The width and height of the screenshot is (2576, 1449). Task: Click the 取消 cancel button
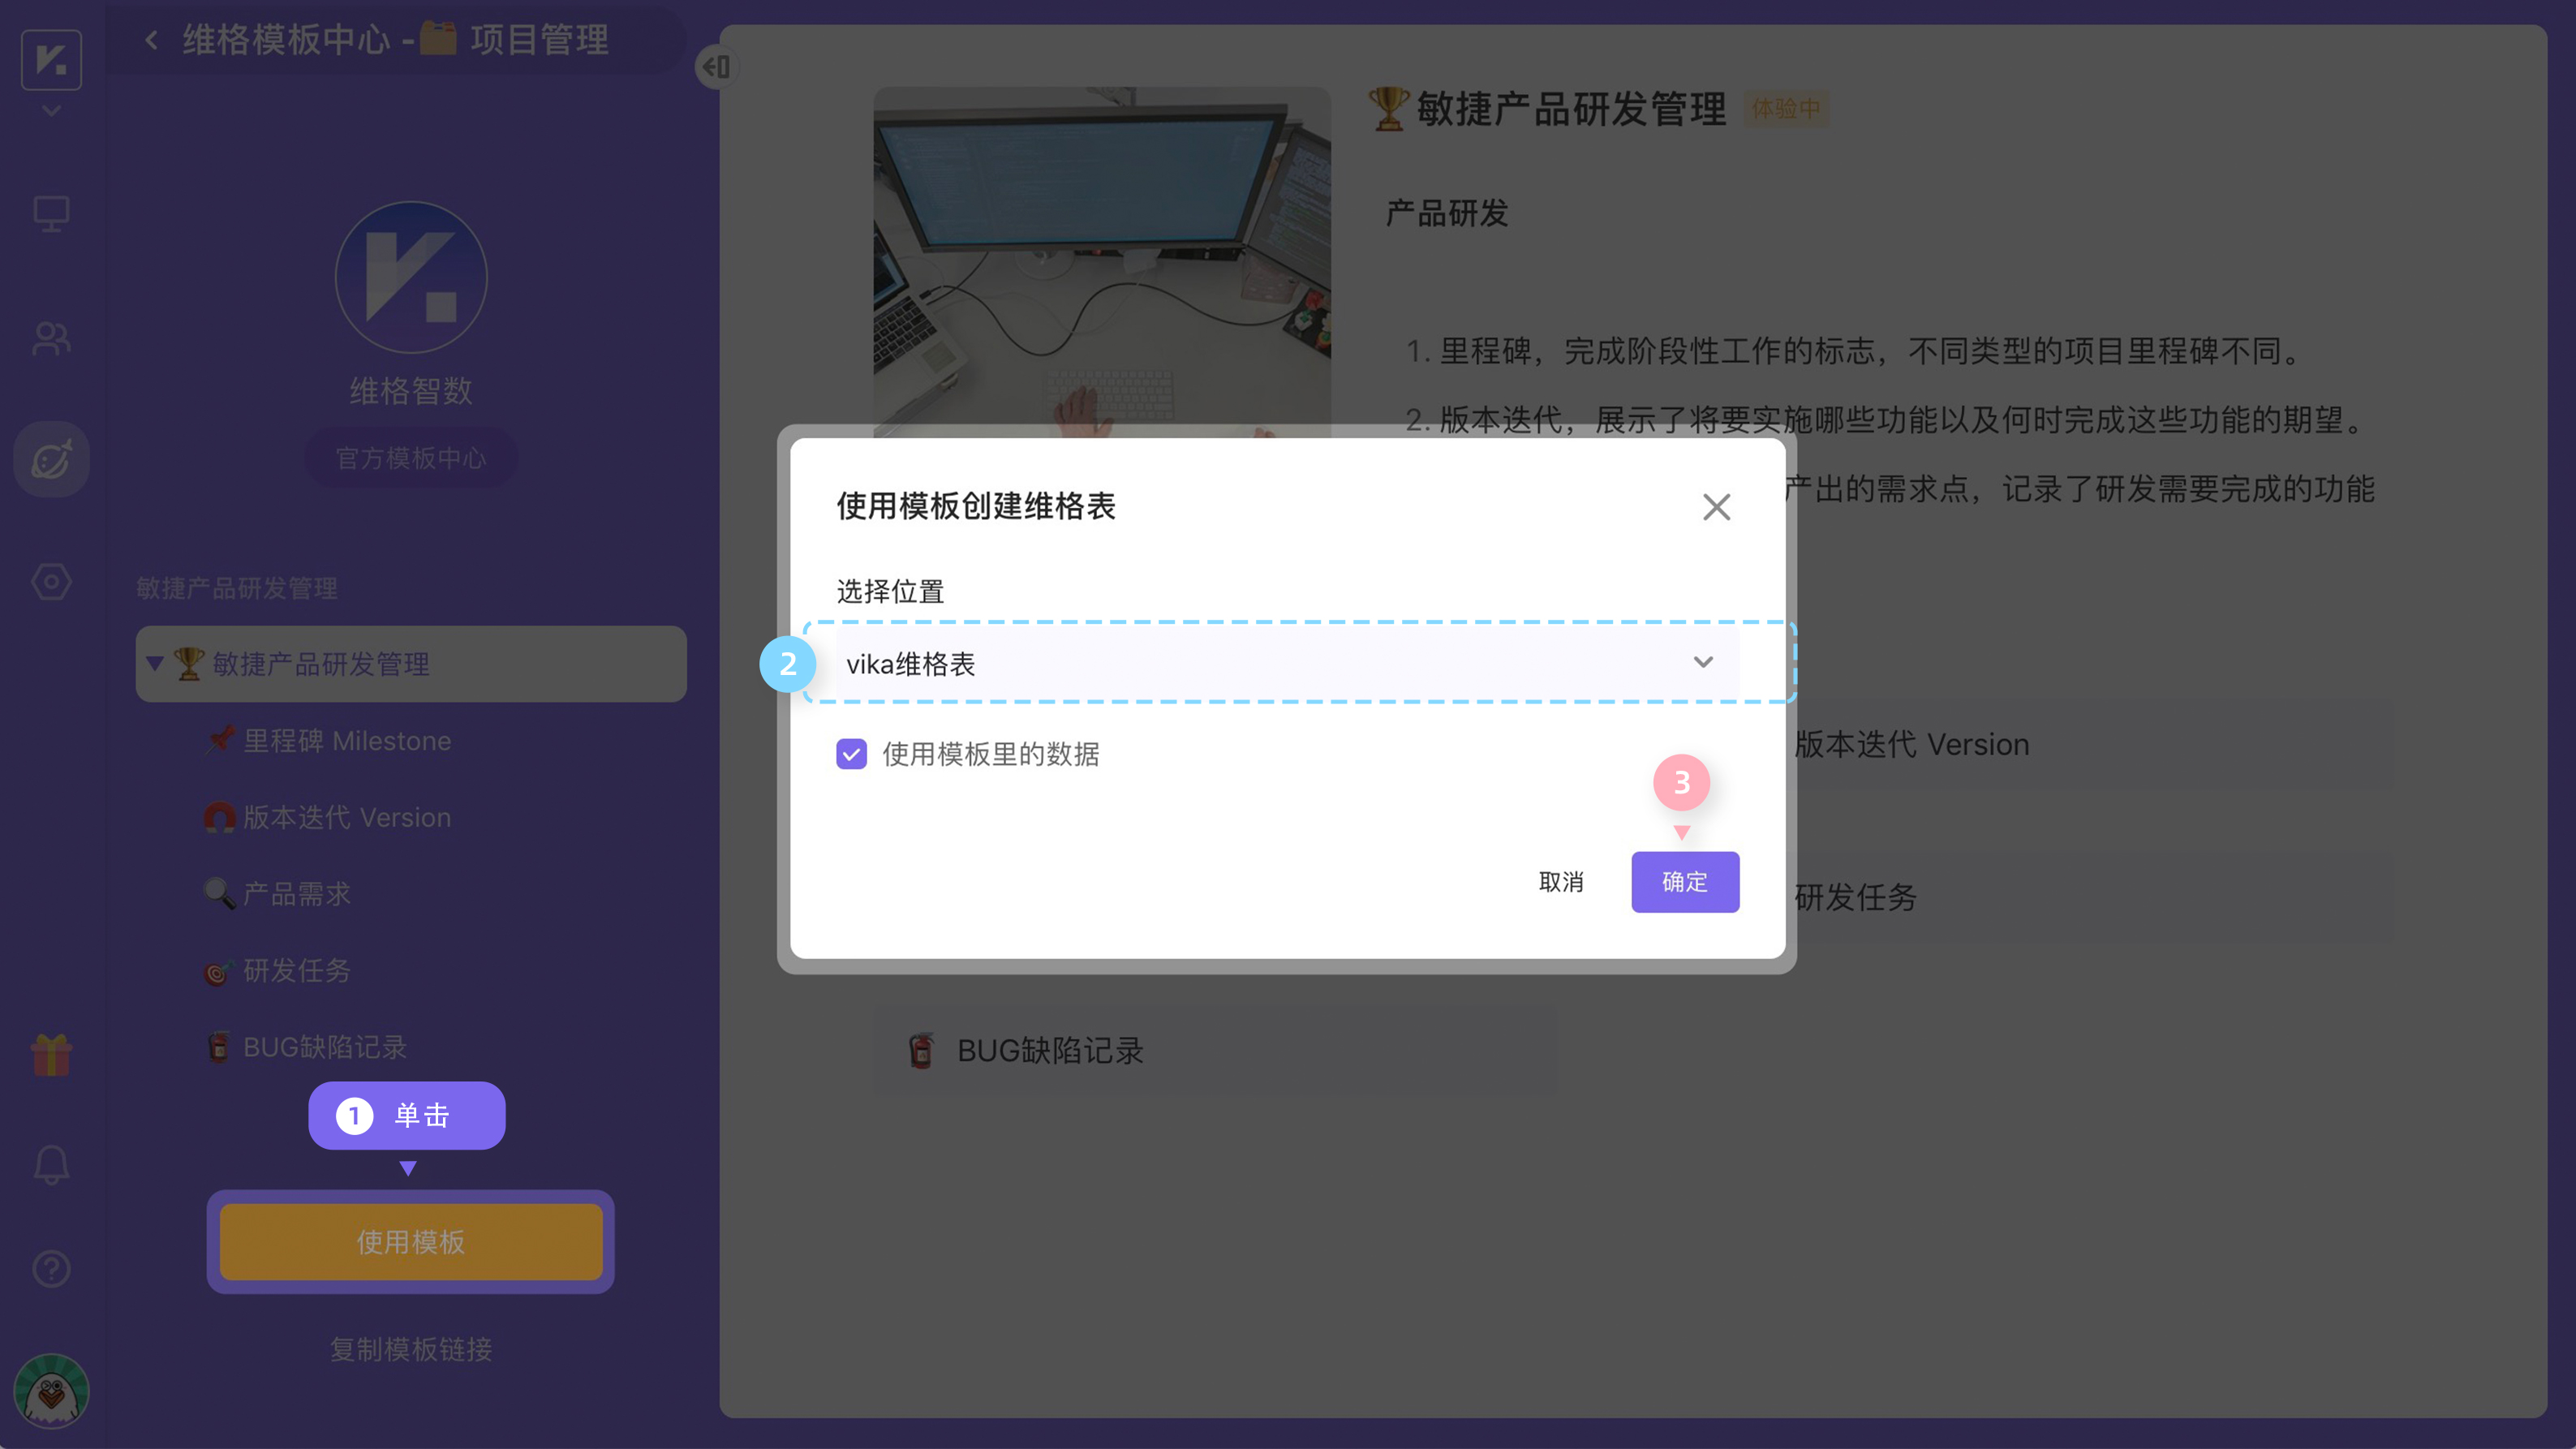1560,882
